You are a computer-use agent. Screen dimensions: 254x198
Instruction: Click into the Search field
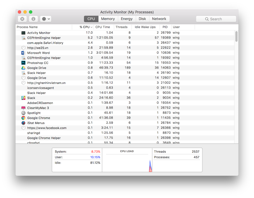(x=216, y=19)
